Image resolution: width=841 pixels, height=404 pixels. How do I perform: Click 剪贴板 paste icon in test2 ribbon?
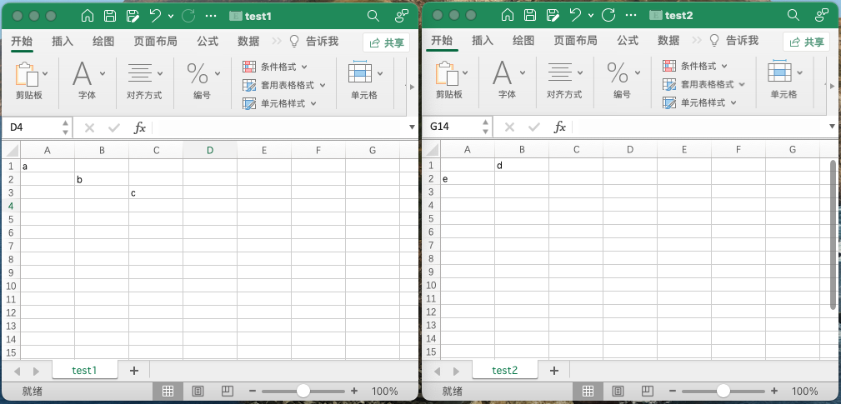click(446, 73)
